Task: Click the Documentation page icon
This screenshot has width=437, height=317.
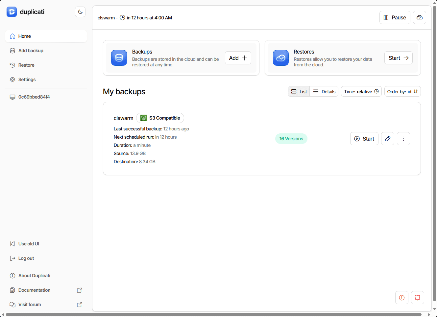Action: [x=12, y=290]
